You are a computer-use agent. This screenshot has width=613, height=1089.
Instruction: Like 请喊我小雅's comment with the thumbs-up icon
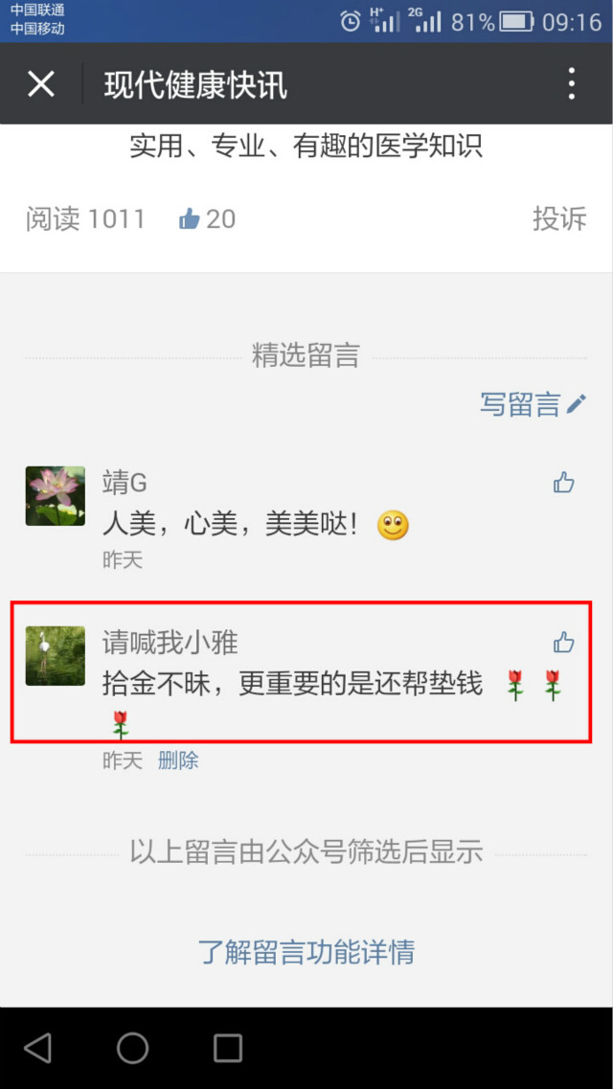564,643
